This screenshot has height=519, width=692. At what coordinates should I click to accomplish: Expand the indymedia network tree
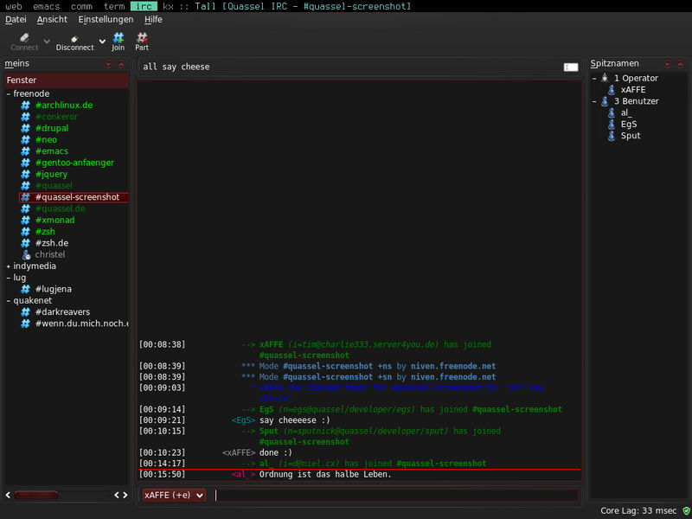click(9, 266)
